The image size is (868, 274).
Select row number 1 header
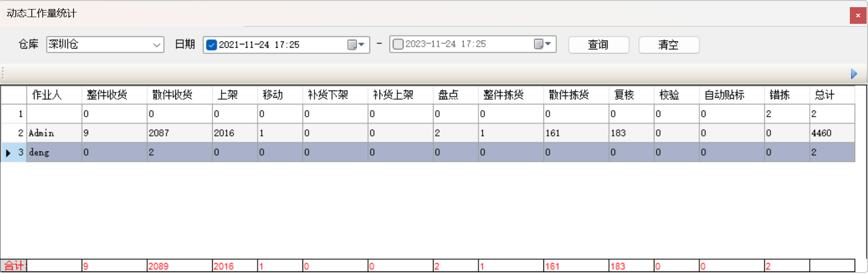click(x=14, y=114)
